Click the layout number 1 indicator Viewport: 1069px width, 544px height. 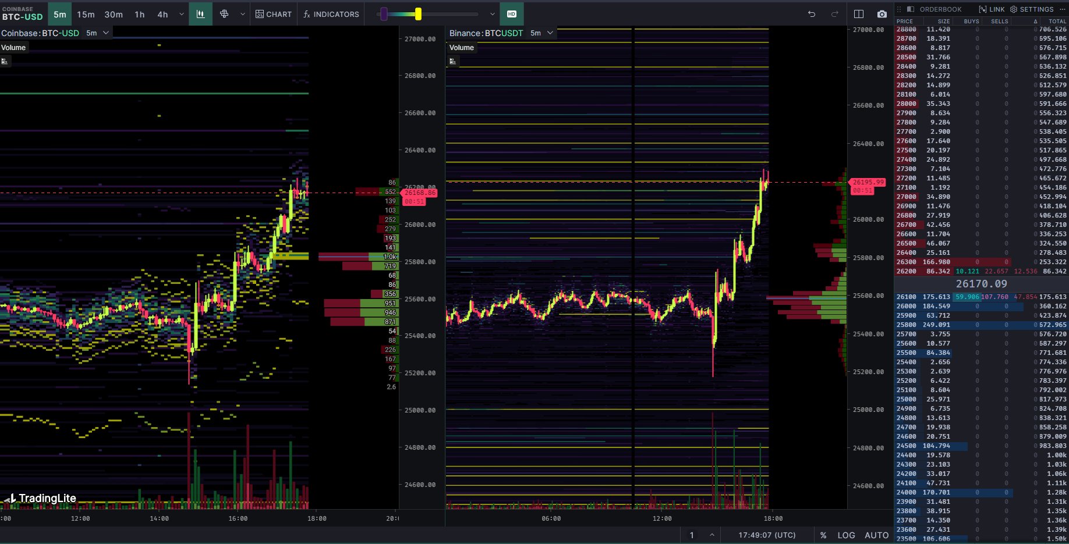pyautogui.click(x=692, y=535)
